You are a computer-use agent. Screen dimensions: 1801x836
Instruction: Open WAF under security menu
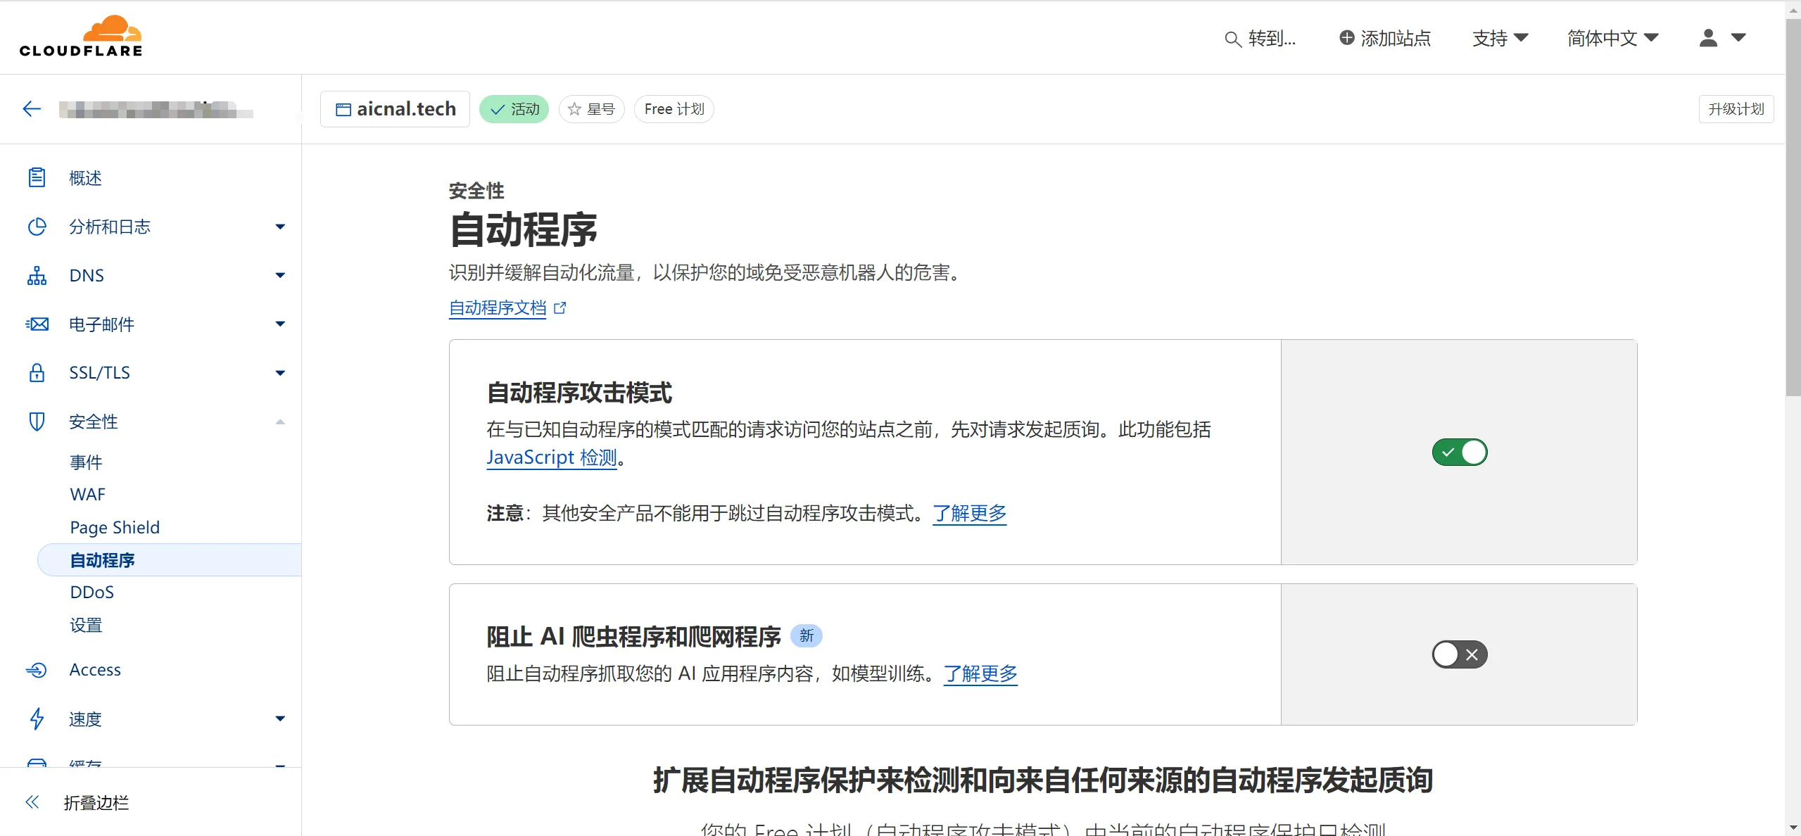pos(87,495)
